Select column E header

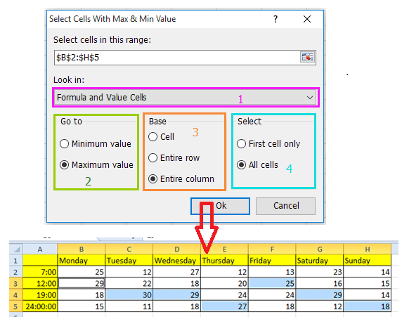click(x=224, y=249)
